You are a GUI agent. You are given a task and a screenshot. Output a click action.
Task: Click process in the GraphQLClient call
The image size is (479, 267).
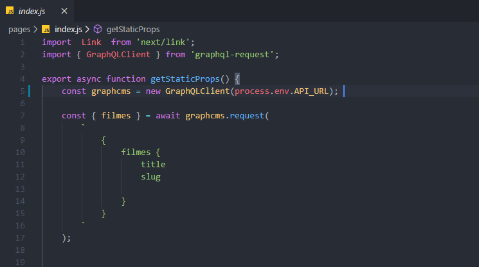[x=252, y=91]
